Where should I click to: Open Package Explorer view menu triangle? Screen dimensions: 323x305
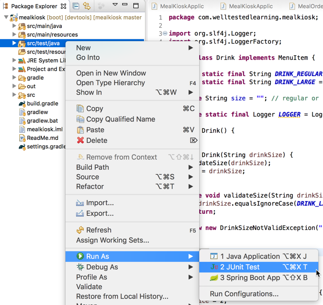(115, 5)
